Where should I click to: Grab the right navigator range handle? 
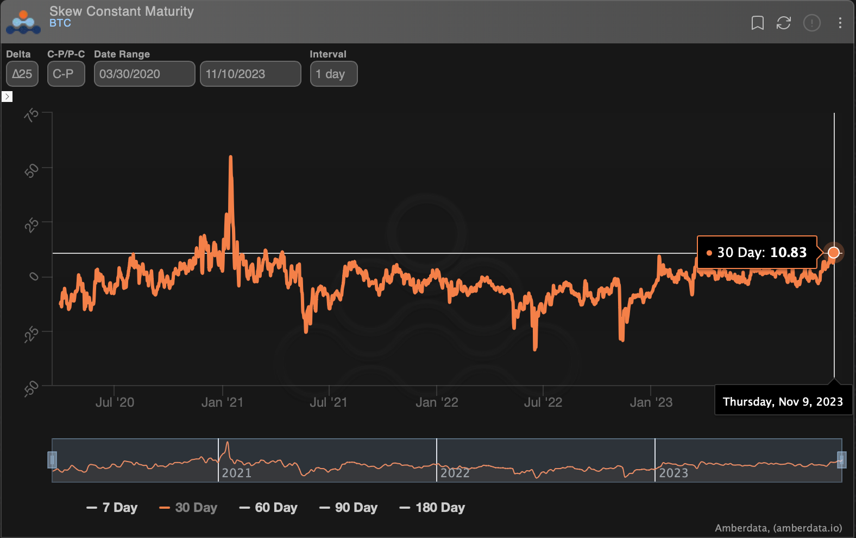pyautogui.click(x=842, y=460)
